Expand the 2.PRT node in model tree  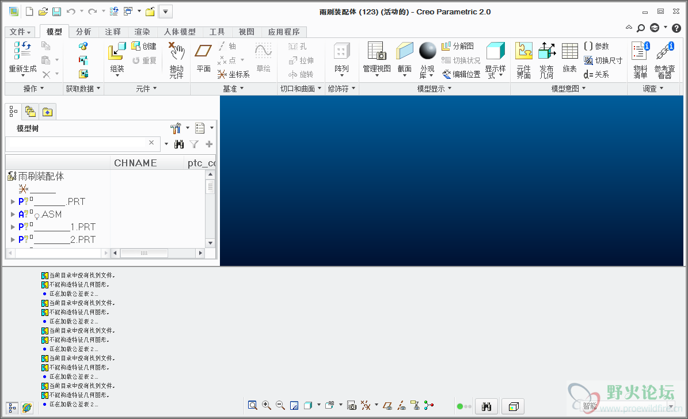[13, 239]
